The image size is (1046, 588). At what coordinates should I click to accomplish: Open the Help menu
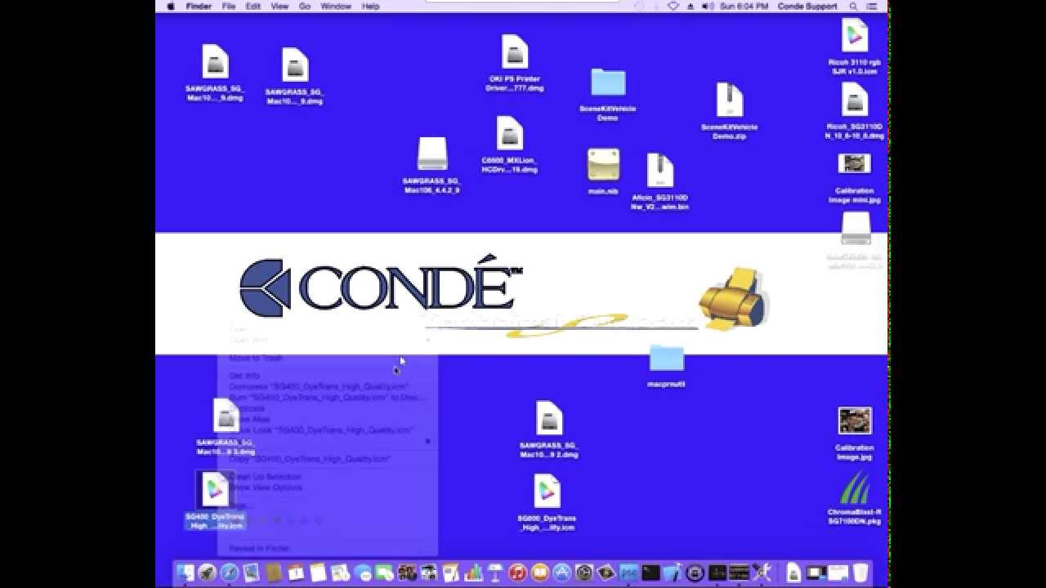click(x=370, y=6)
